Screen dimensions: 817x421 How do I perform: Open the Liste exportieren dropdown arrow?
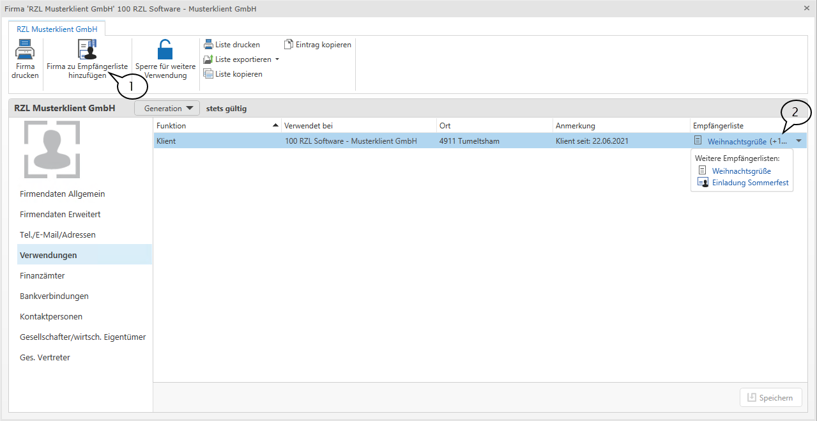click(277, 59)
